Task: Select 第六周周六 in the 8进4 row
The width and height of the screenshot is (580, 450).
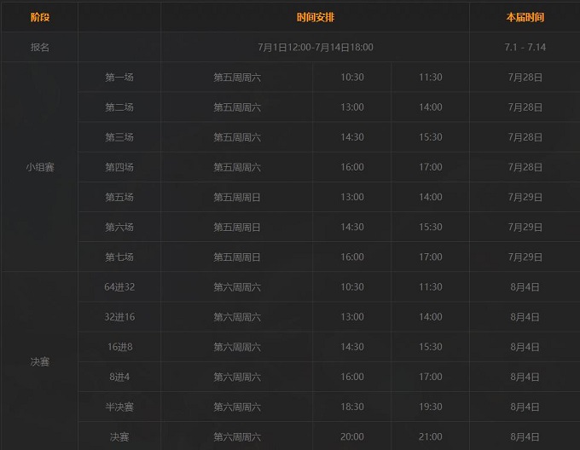Action: click(x=237, y=377)
